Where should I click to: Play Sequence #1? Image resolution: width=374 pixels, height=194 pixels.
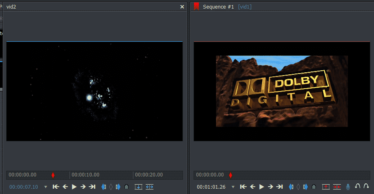point(261,187)
